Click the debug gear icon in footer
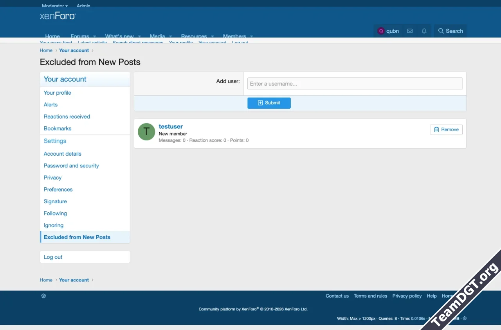The width and height of the screenshot is (501, 330). click(x=465, y=319)
